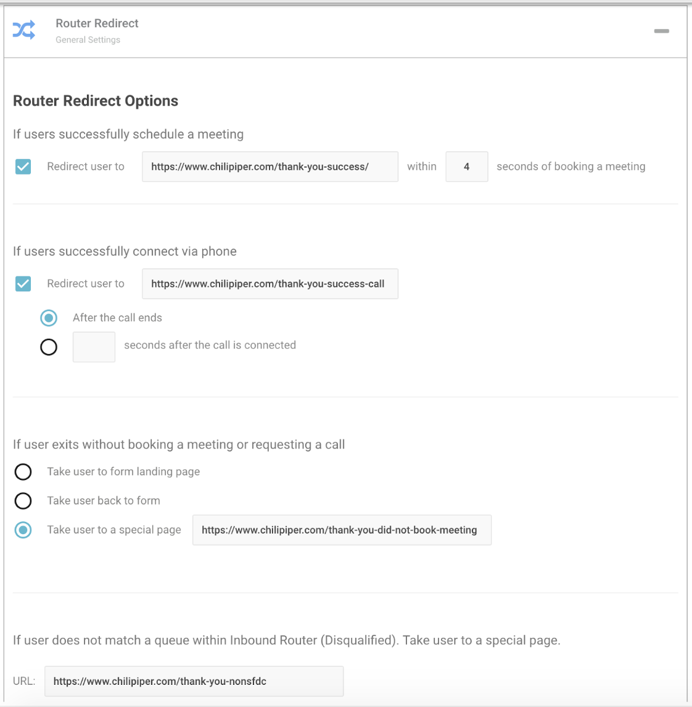Click General Settings subtitle text
The height and width of the screenshot is (707, 692).
point(88,39)
